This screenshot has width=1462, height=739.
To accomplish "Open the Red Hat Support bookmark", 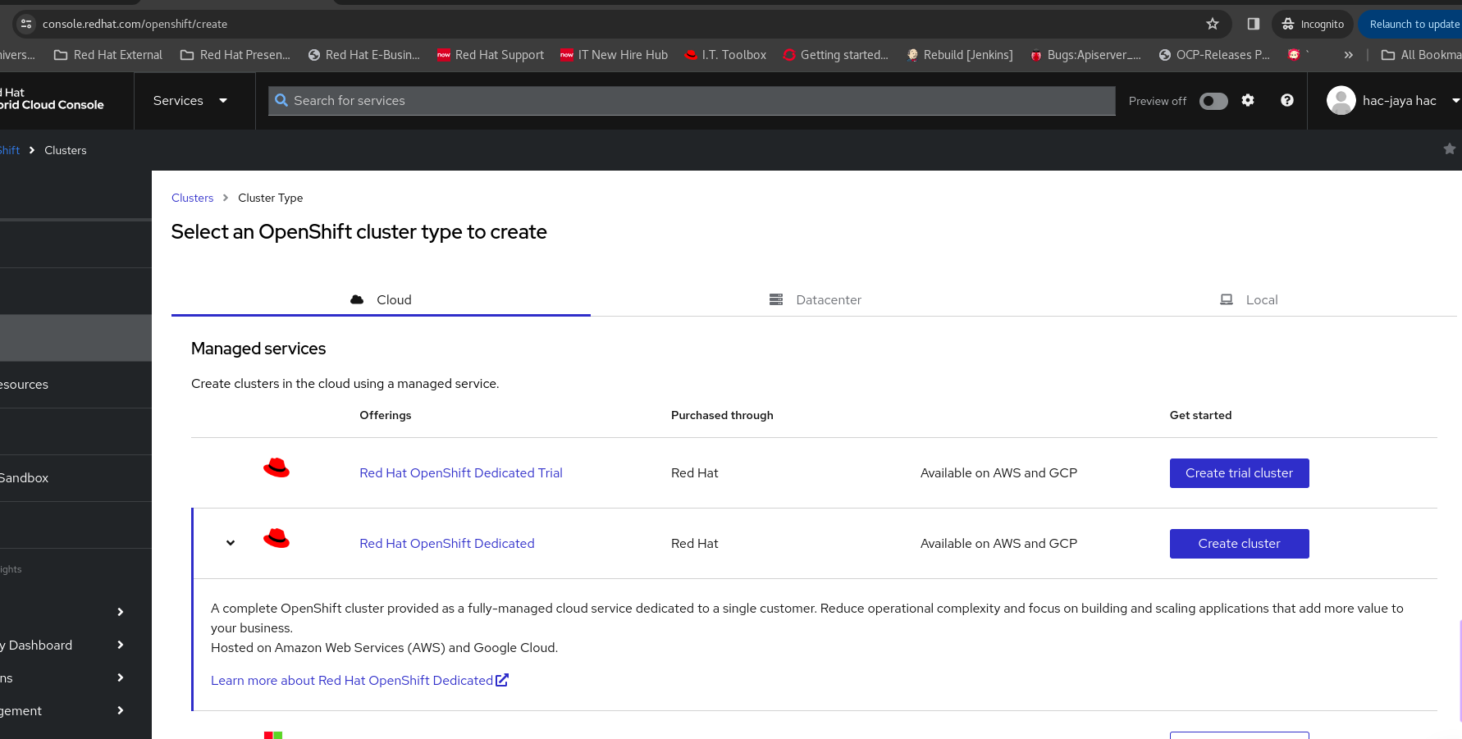I will (491, 55).
